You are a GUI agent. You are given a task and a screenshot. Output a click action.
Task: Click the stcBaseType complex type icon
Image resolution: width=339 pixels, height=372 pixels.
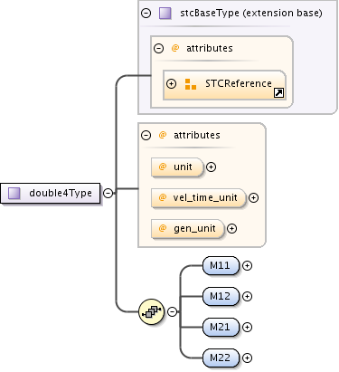(165, 14)
